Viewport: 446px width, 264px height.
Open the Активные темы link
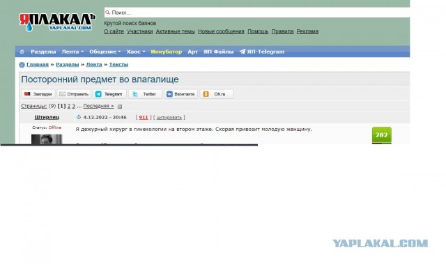point(175,31)
